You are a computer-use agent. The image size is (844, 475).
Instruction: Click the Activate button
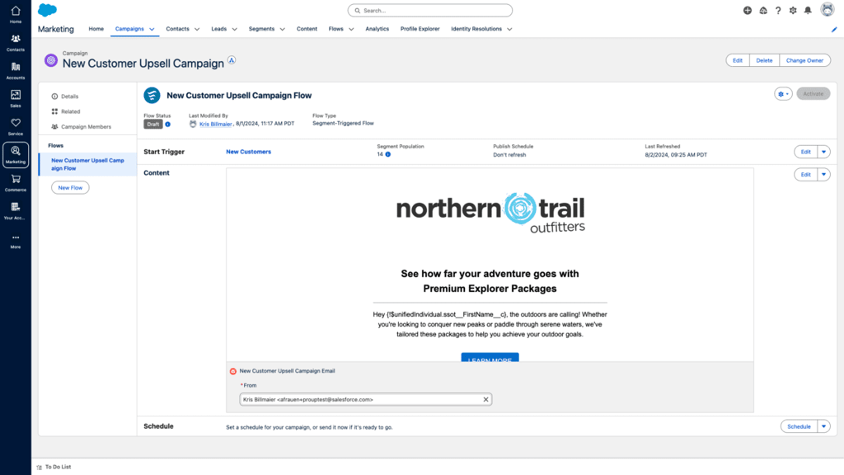click(x=814, y=94)
